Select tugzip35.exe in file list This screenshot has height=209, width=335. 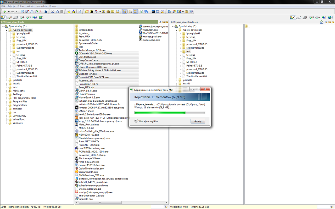pyautogui.click(x=86, y=199)
